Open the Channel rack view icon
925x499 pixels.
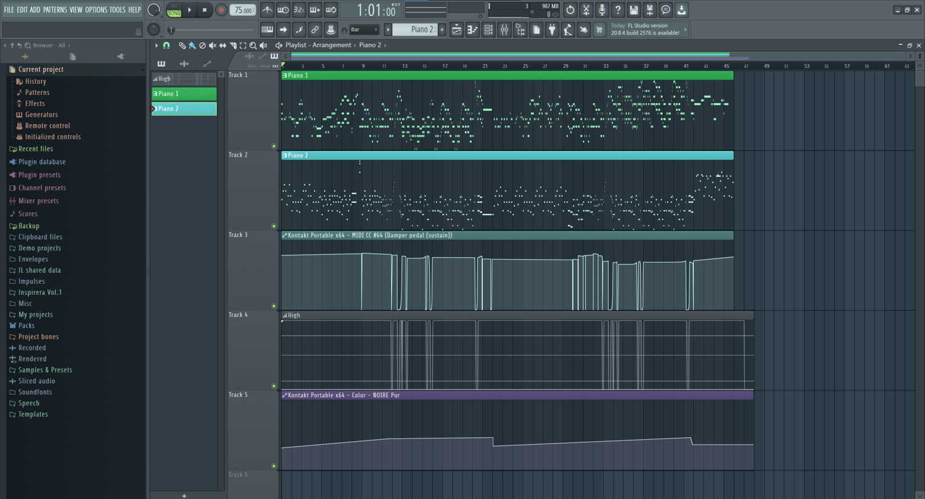[x=488, y=29]
